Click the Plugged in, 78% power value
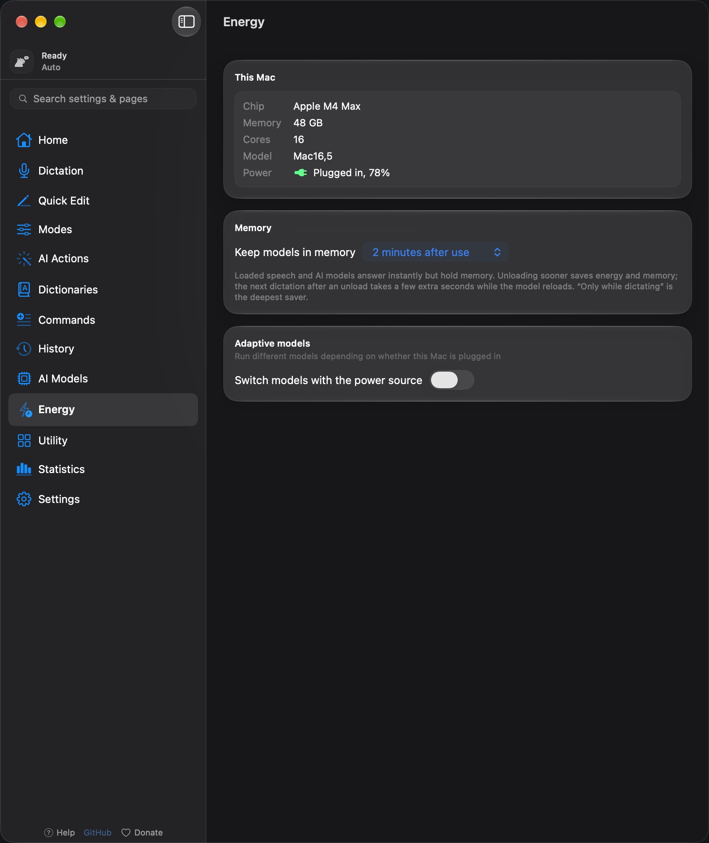This screenshot has width=709, height=843. 351,173
